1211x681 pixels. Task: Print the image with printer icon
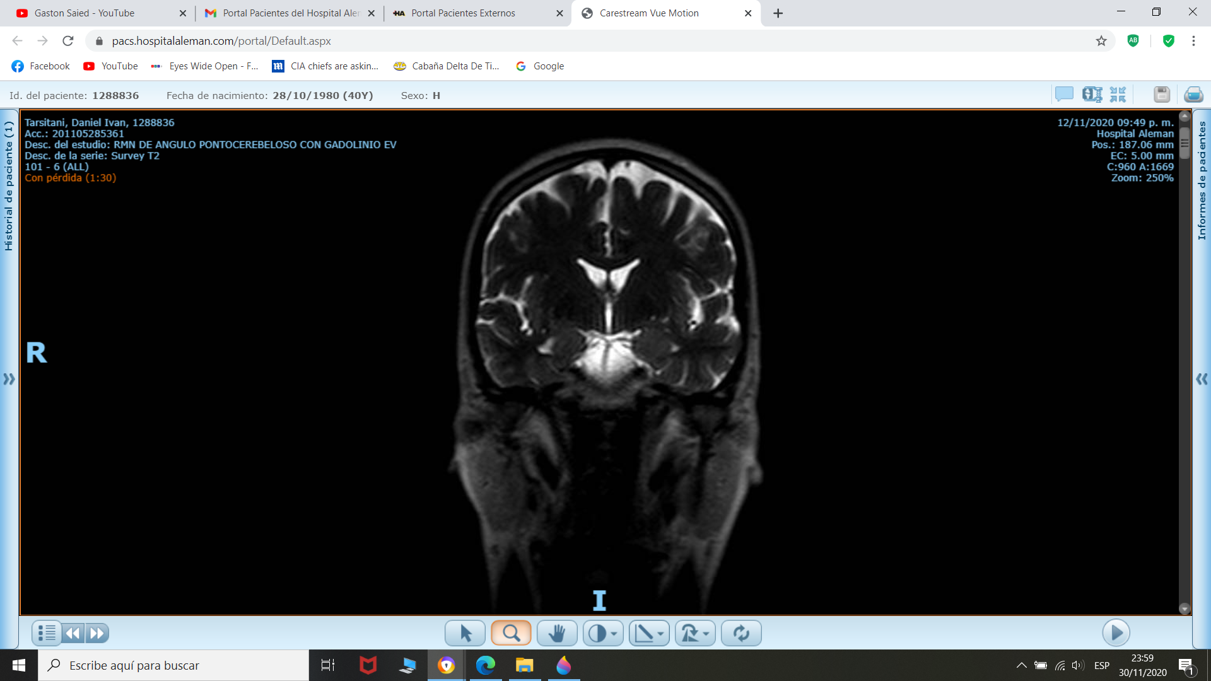(x=1193, y=95)
